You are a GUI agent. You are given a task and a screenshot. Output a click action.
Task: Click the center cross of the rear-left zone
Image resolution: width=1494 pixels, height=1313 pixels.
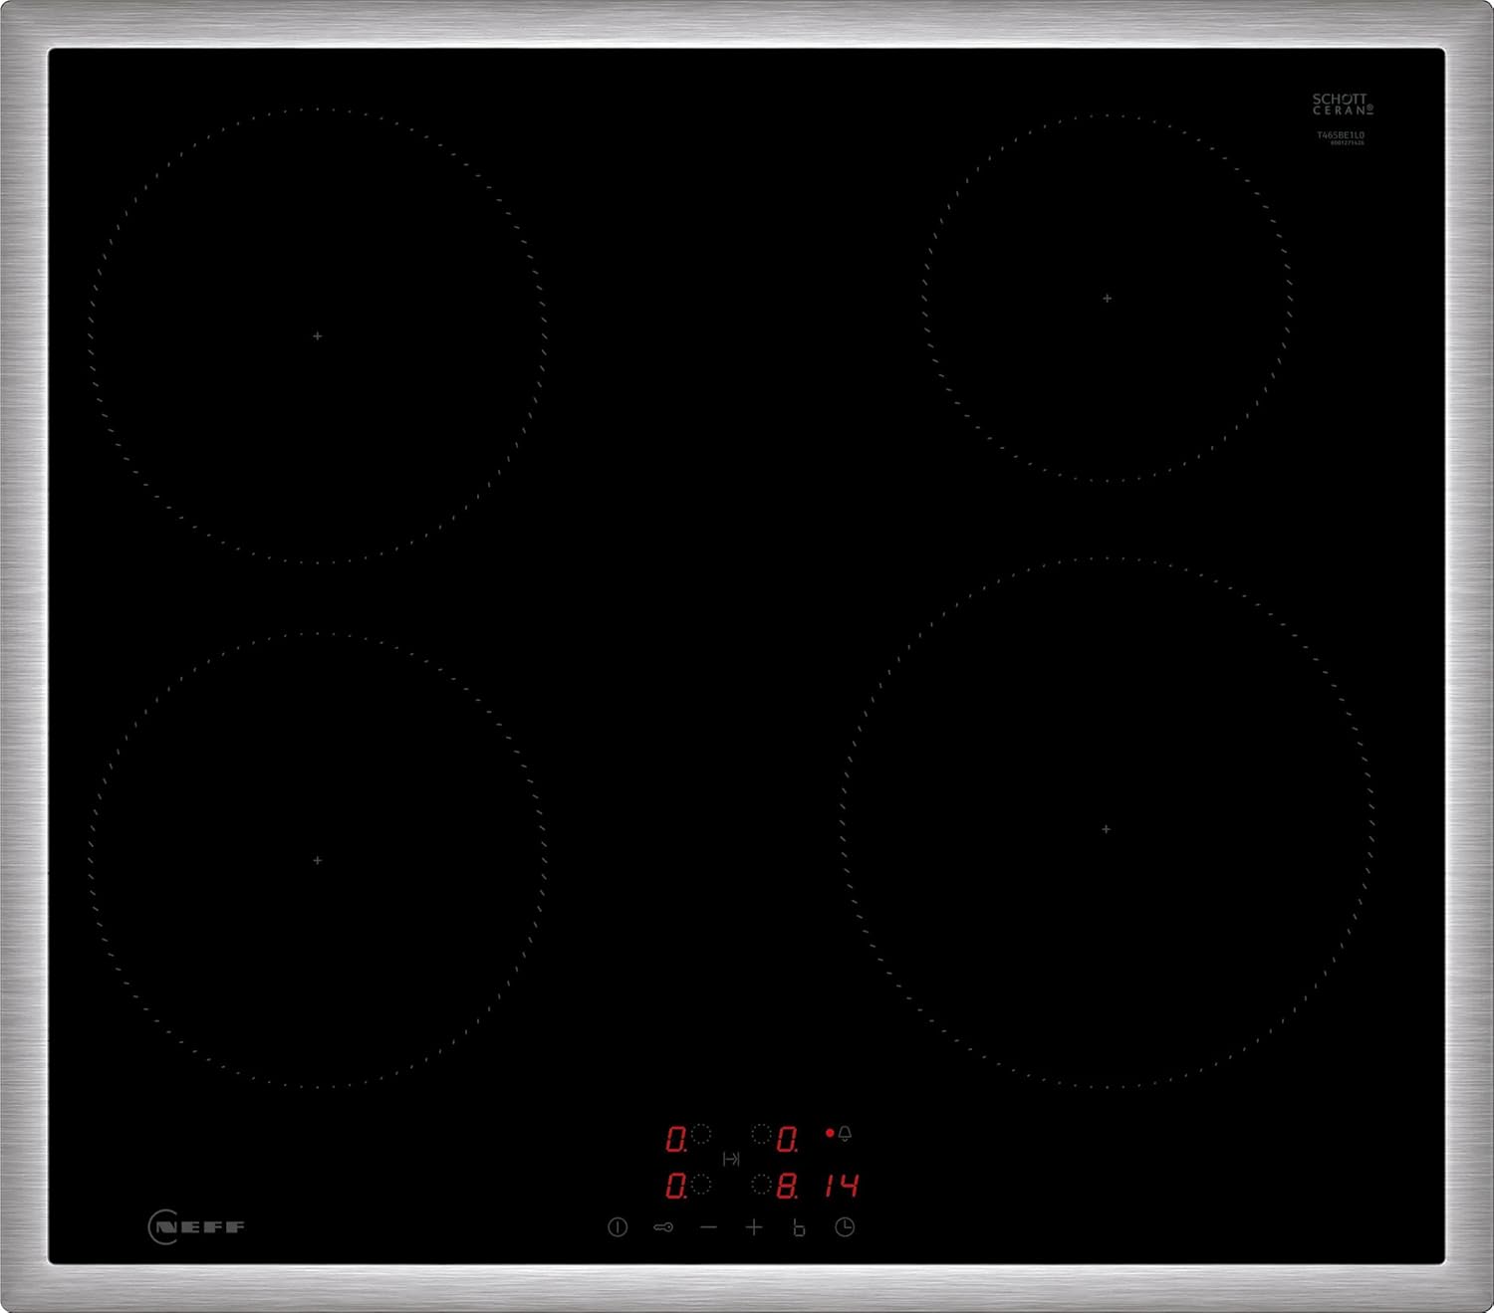(318, 336)
